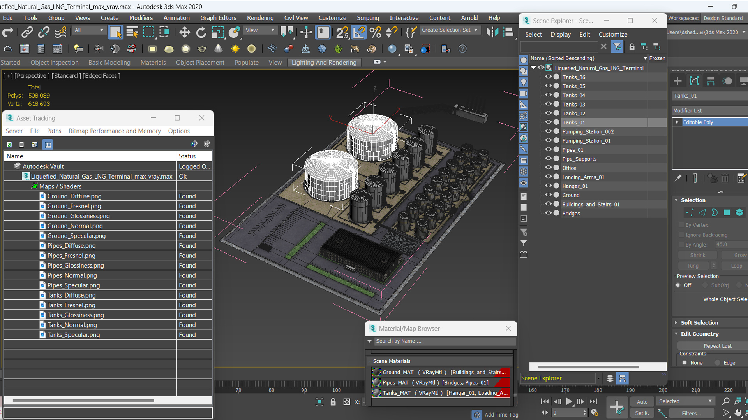This screenshot has width=748, height=420.
Task: Hide the Ground object eye icon
Action: tap(548, 195)
